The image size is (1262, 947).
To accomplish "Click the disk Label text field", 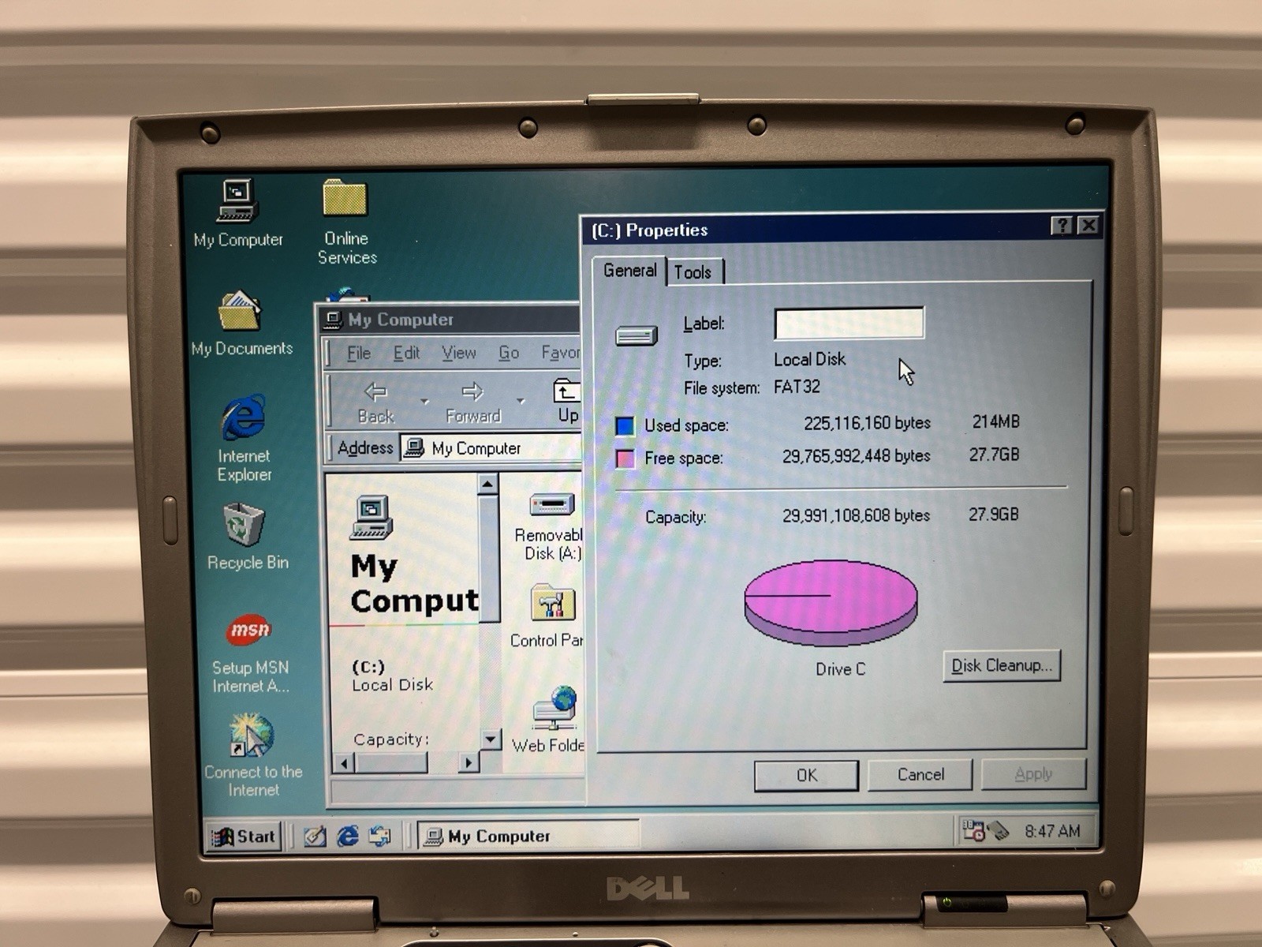I will 849,324.
